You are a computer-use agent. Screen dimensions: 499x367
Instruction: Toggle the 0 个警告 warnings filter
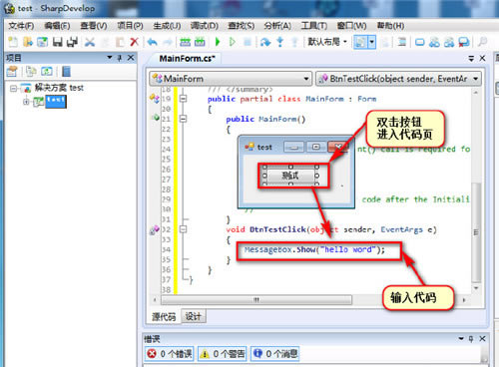(x=223, y=354)
